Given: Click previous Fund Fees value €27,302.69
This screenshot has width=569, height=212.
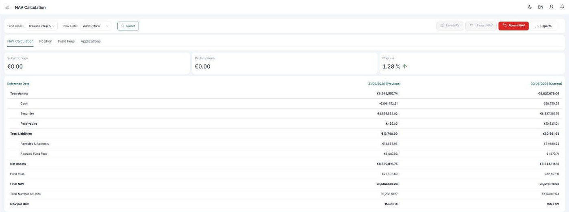Looking at the screenshot, I should [x=389, y=174].
